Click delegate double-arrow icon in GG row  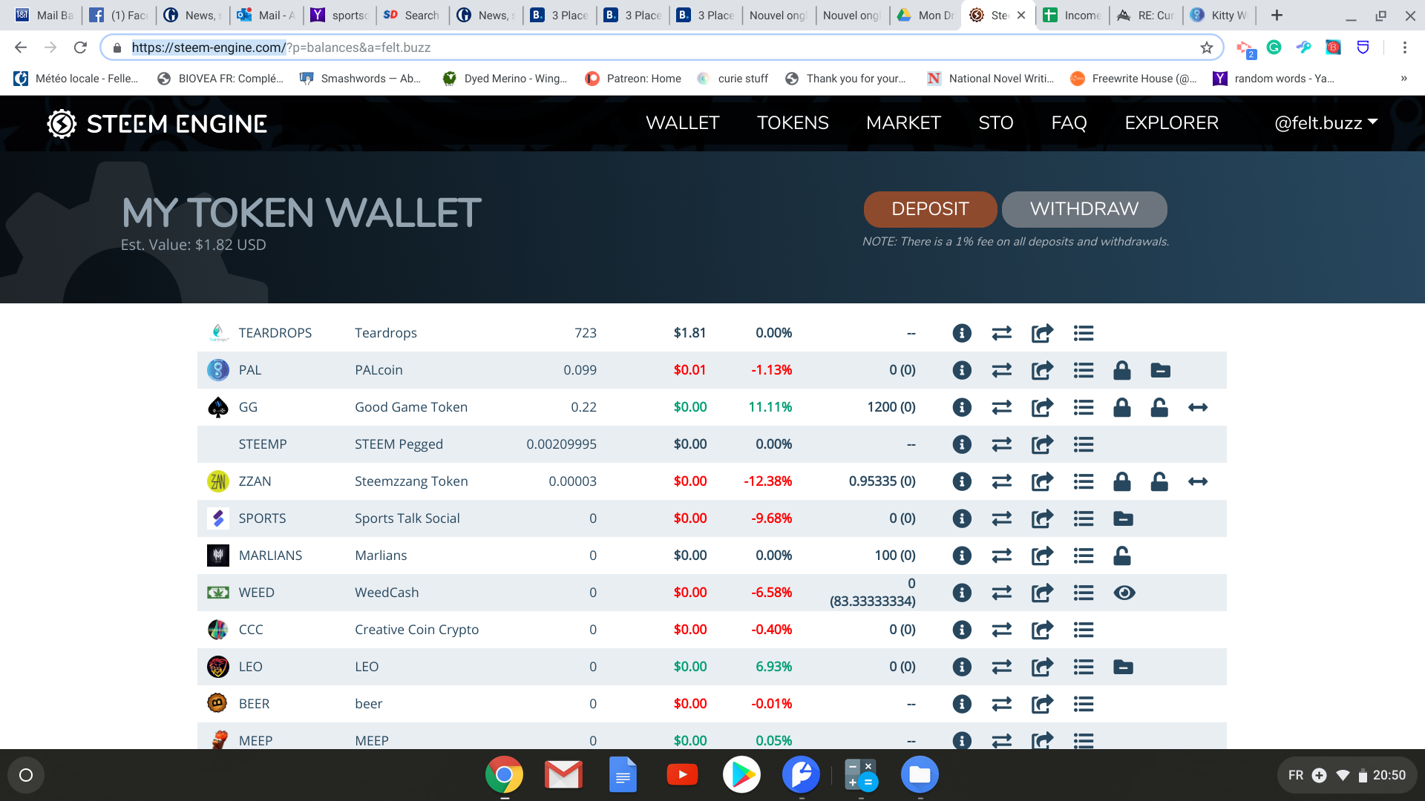[1198, 407]
